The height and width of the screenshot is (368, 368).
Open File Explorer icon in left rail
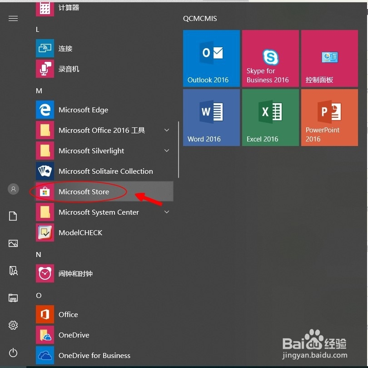coord(13,298)
